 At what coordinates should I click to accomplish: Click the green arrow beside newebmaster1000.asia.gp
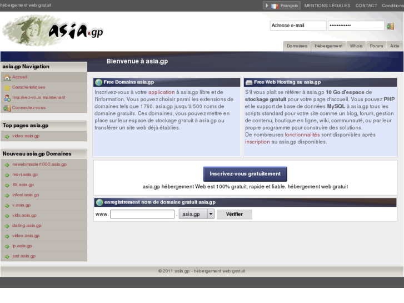[x=7, y=165]
